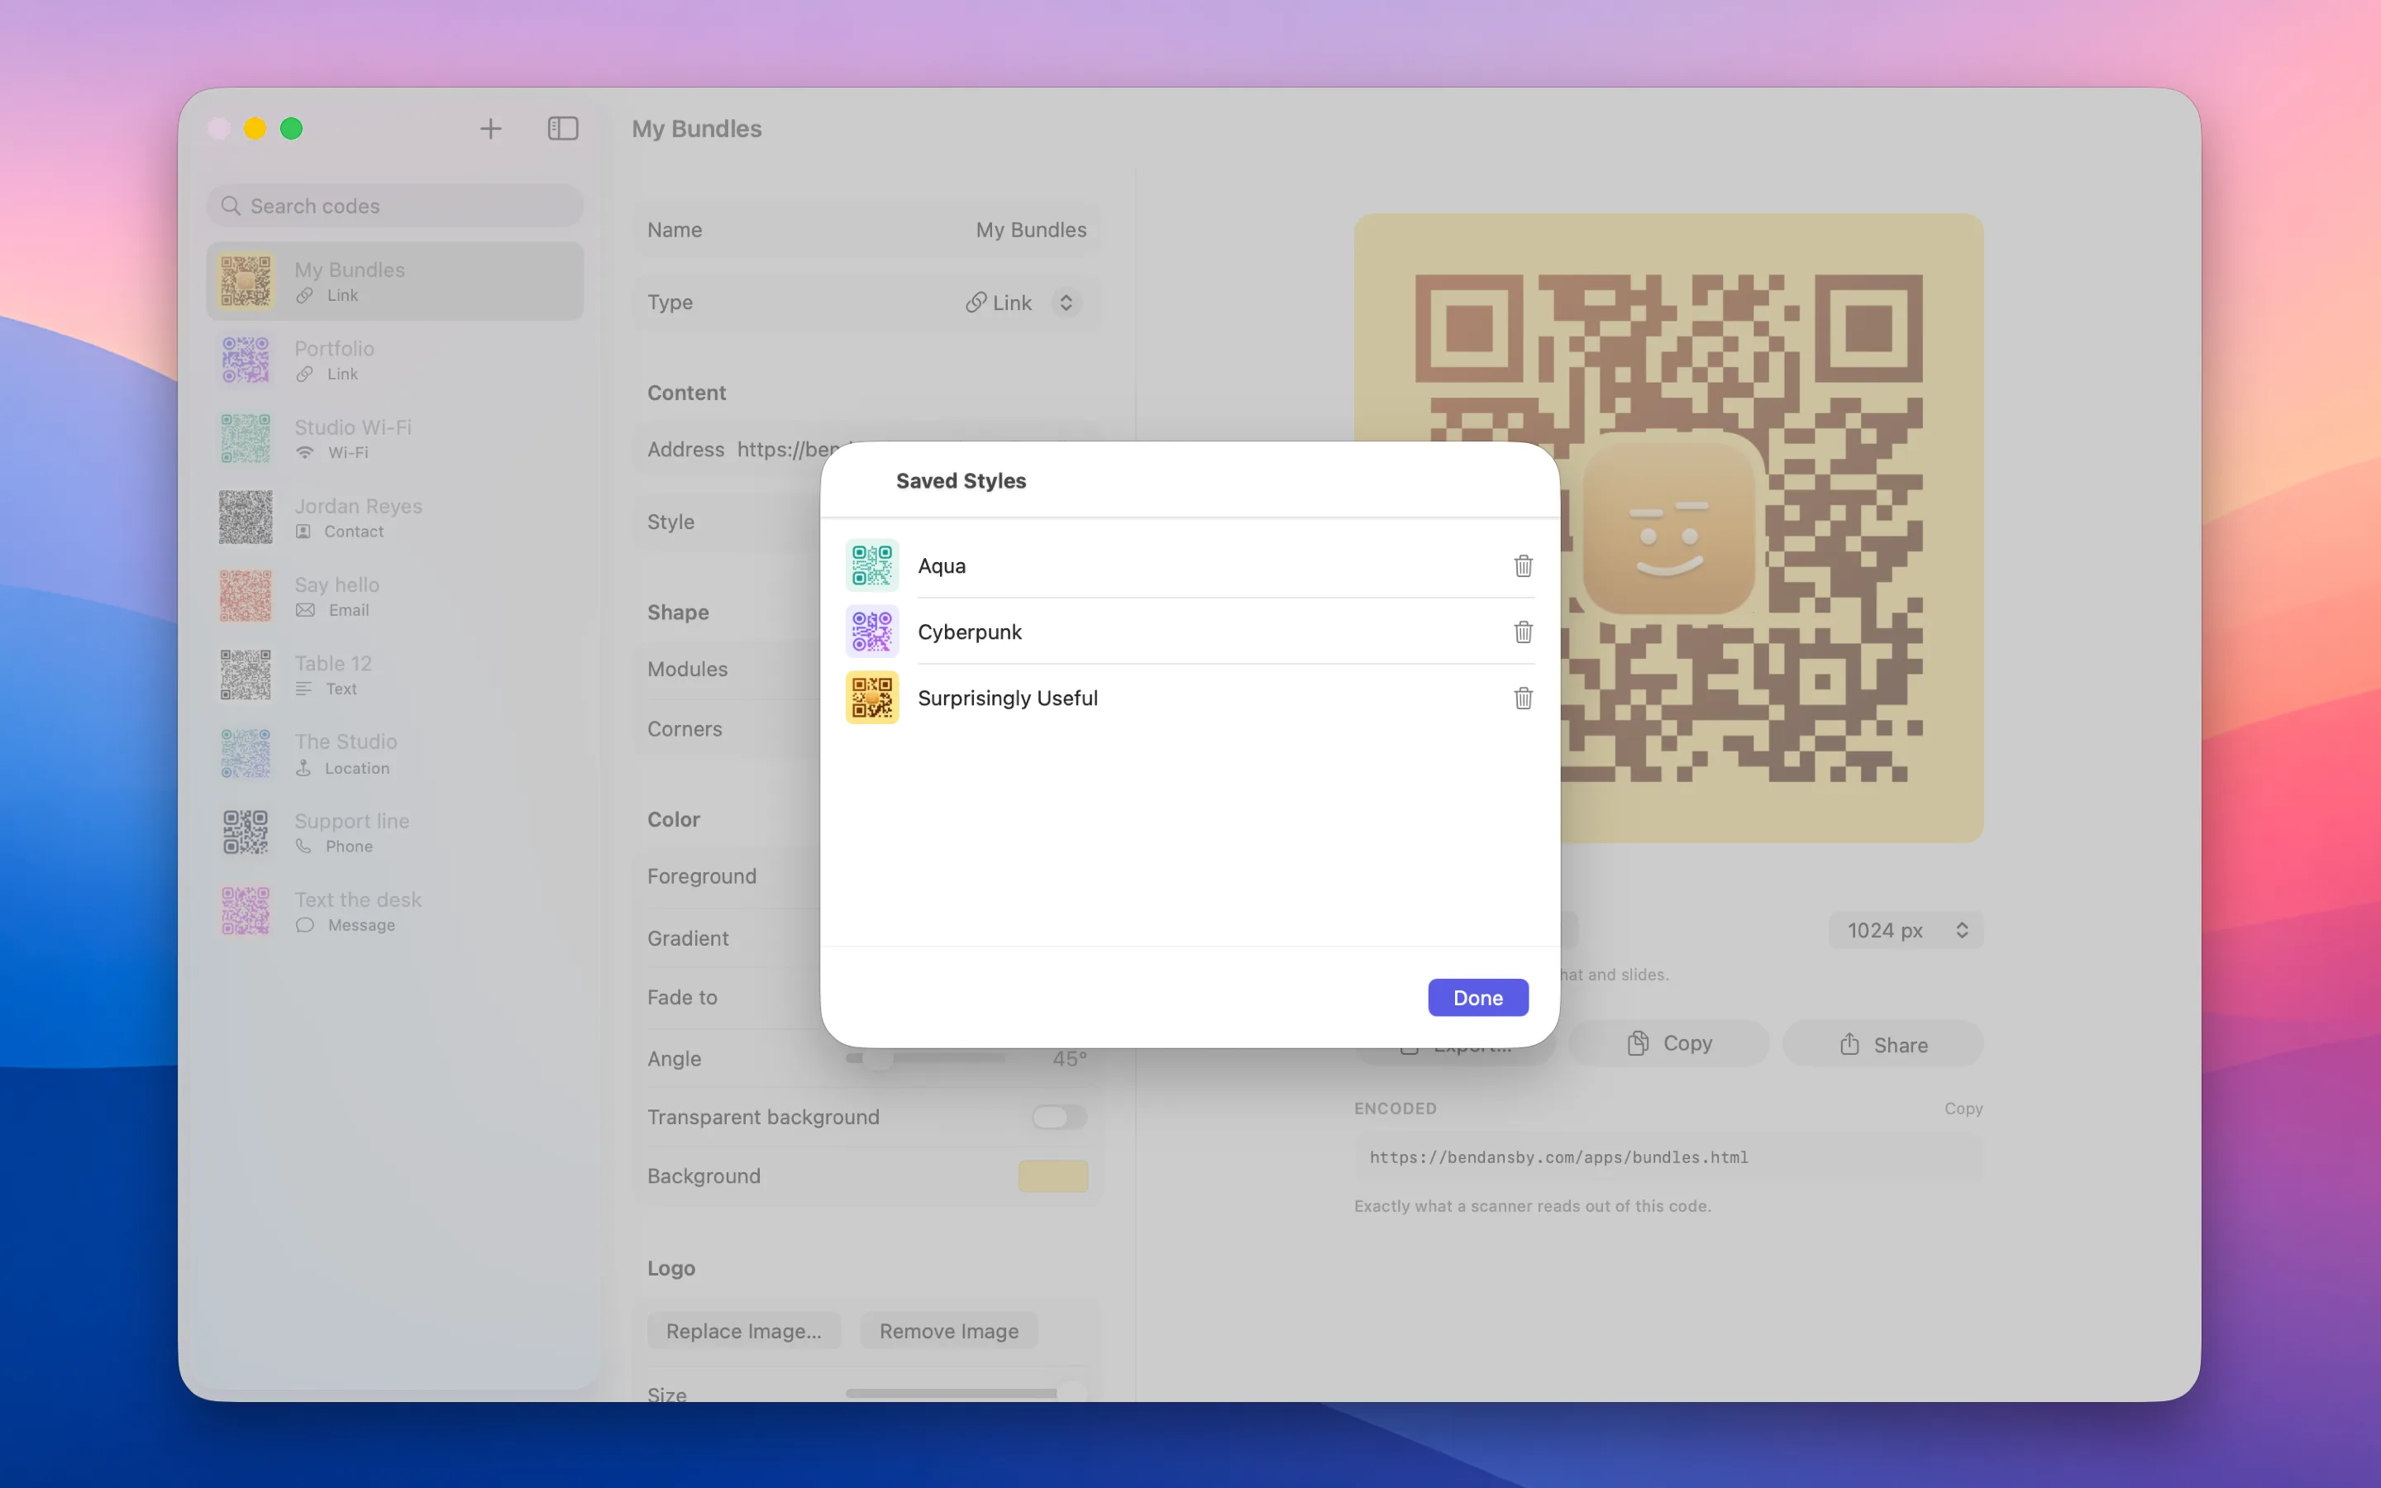Click the Remove Image button

948,1331
